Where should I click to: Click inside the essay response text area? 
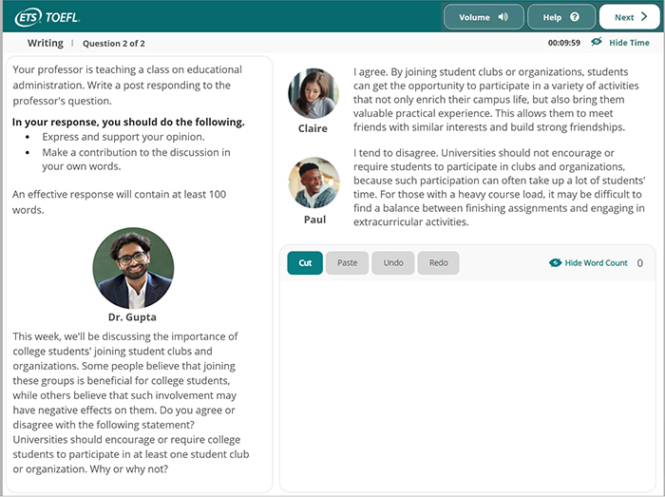[466, 380]
